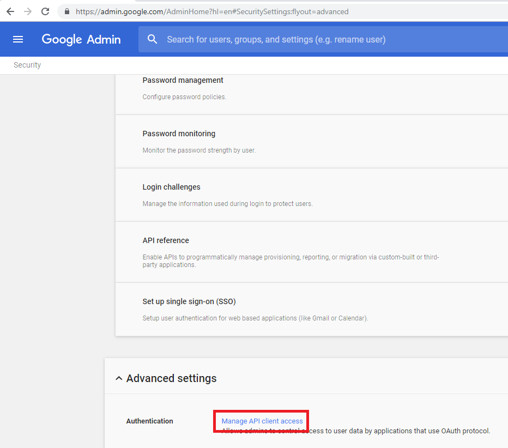Image resolution: width=508 pixels, height=448 pixels.
Task: Open Password management settings
Action: pos(183,80)
